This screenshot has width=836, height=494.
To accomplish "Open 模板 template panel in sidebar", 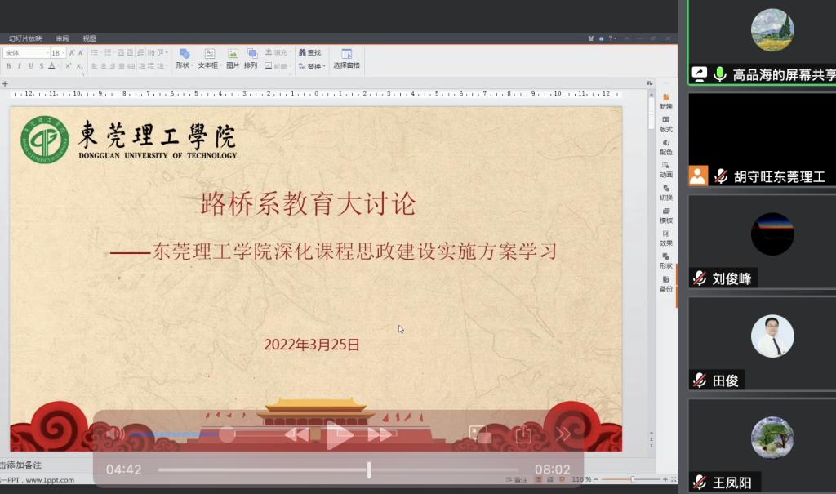I will (x=666, y=216).
